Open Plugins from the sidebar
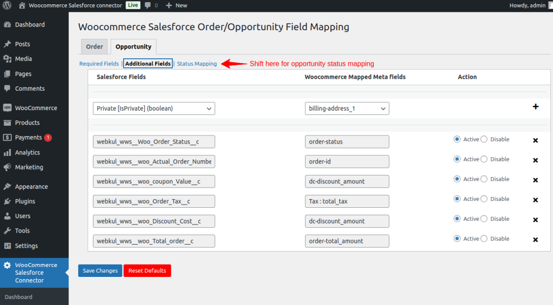Screen dimensions: 553x305 point(25,201)
